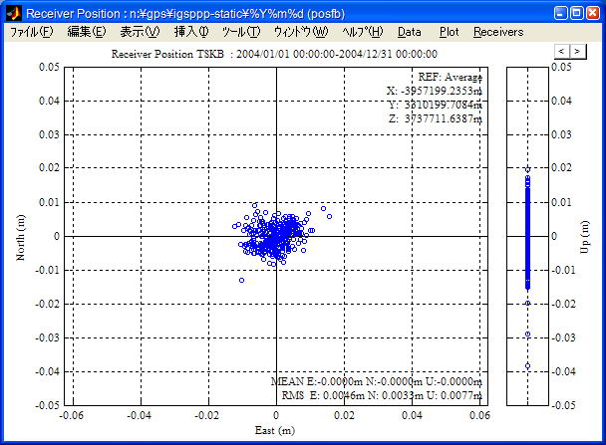This screenshot has width=606, height=445.
Task: Open the 表示 (View) menu
Action: (x=140, y=32)
